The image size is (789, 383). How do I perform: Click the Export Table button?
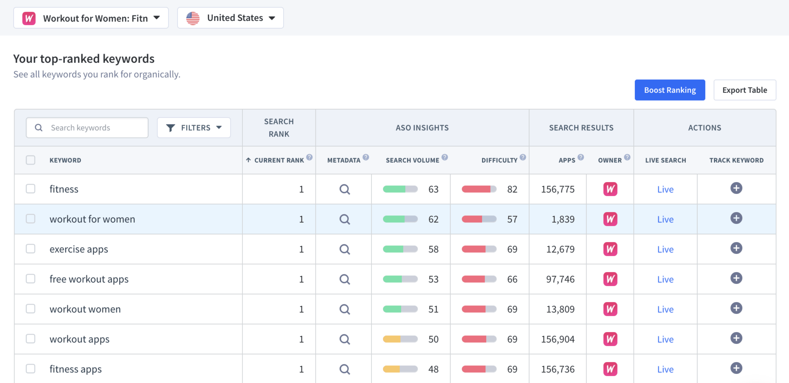[745, 90]
